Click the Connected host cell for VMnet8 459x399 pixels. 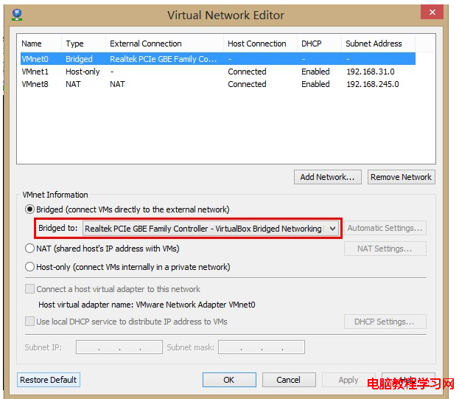[x=247, y=84]
